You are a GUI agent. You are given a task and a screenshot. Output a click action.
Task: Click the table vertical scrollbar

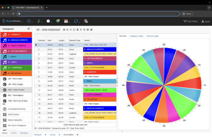pos(117,82)
